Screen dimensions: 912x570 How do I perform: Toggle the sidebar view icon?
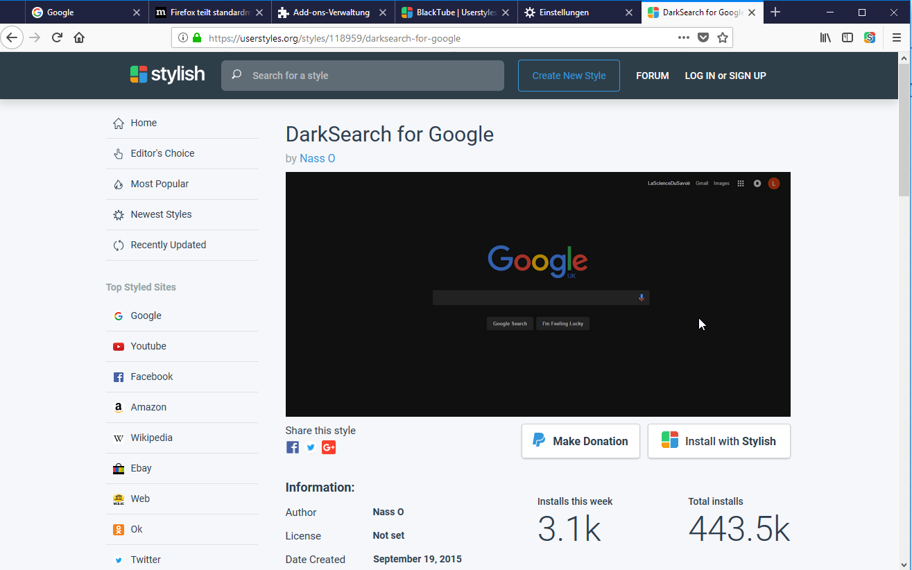848,38
